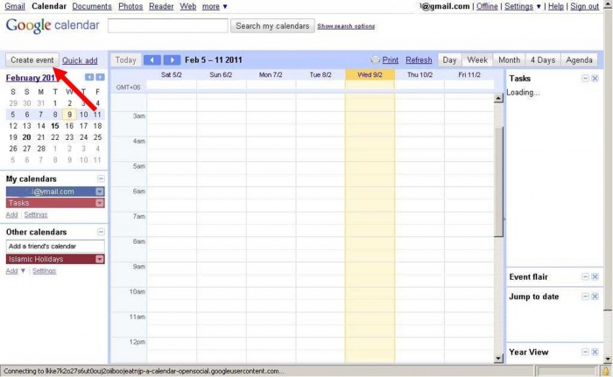
Task: Click Search my calendars button
Action: pyautogui.click(x=272, y=25)
